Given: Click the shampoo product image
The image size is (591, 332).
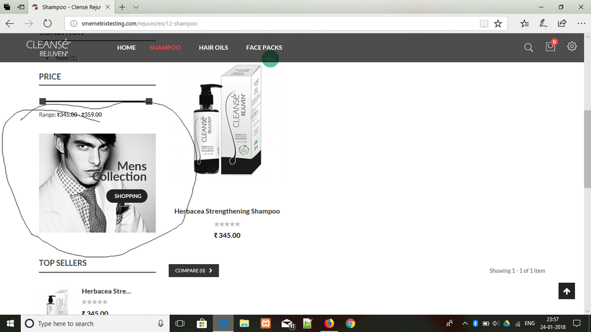Looking at the screenshot, I should pos(227,120).
